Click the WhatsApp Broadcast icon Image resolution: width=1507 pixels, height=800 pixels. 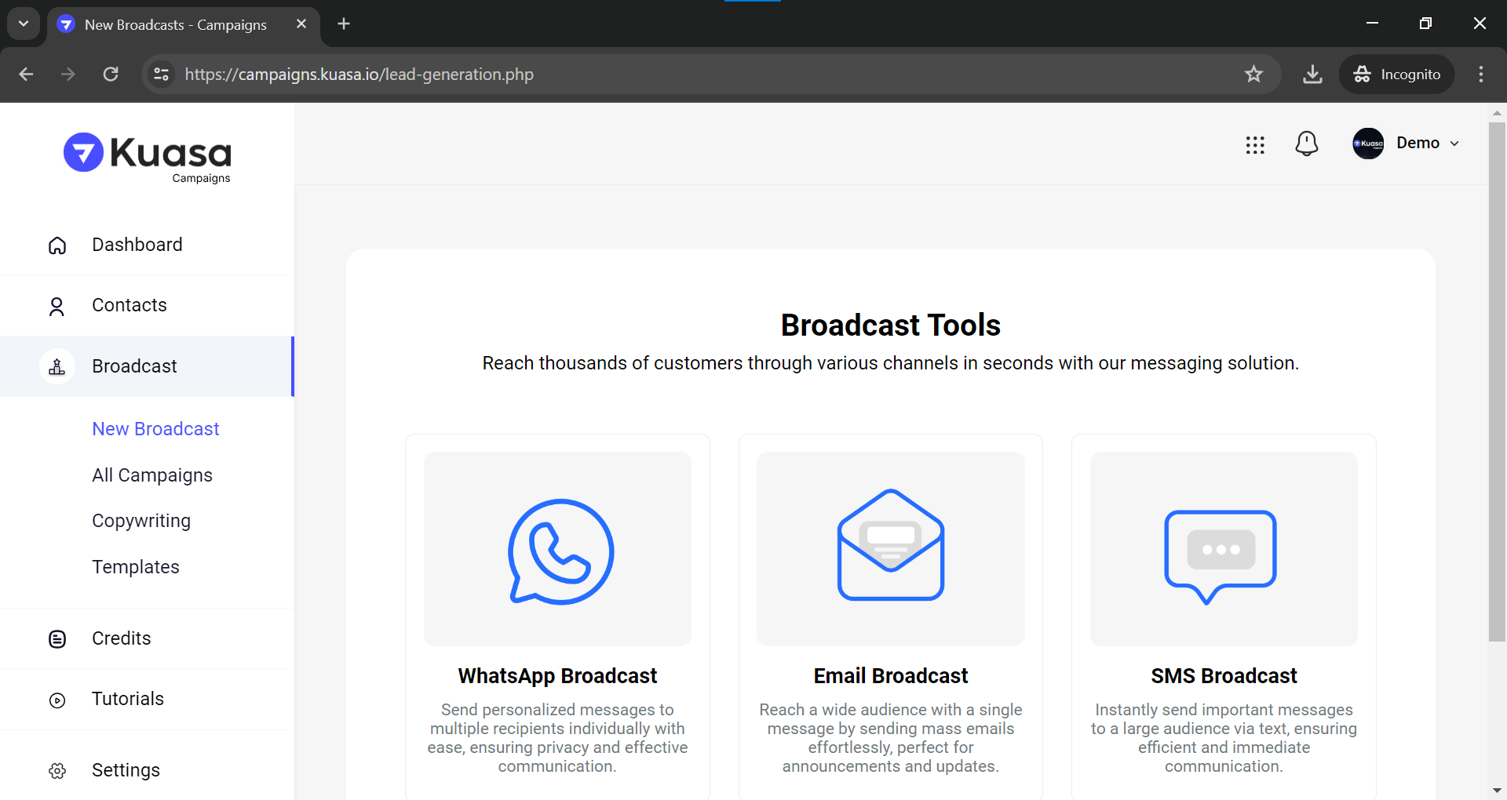560,551
